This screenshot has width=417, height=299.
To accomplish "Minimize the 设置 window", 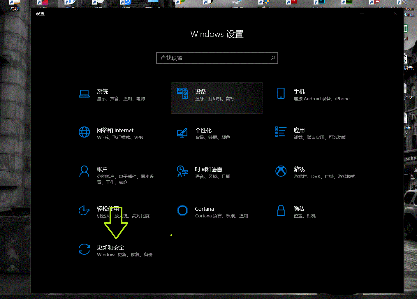I will [x=362, y=13].
